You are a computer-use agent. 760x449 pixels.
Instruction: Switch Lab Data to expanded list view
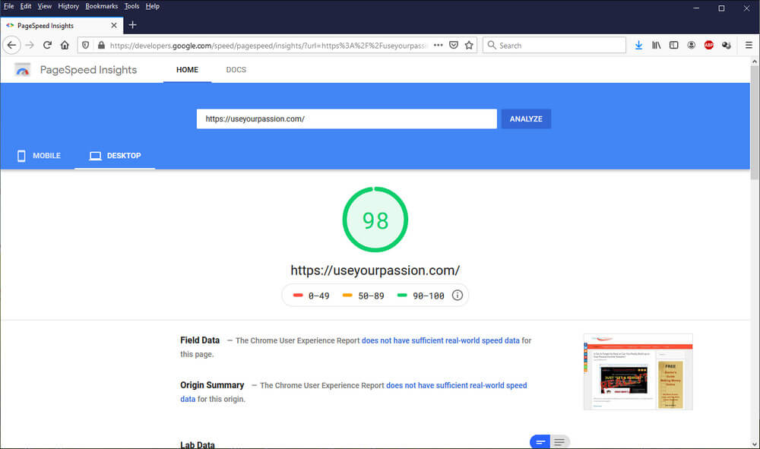[x=560, y=441]
